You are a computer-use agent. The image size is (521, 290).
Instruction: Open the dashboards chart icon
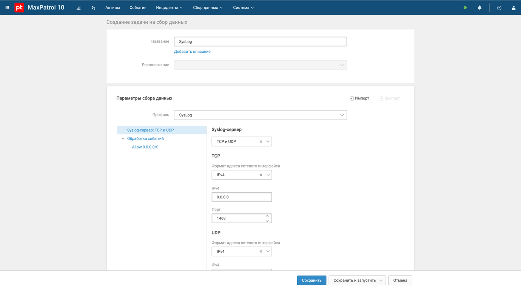coord(79,8)
